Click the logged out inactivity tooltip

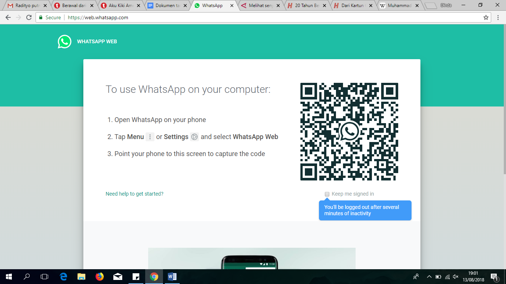click(x=365, y=210)
